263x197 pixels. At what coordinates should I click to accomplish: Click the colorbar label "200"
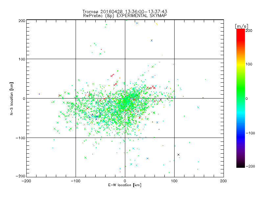(x=249, y=31)
